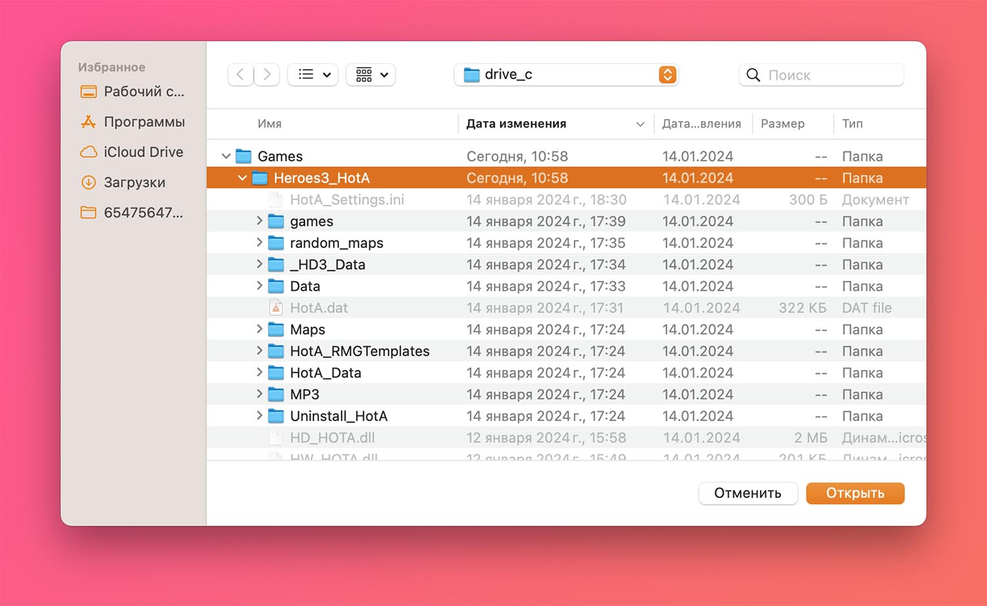Collapse the Games folder

[x=226, y=157]
